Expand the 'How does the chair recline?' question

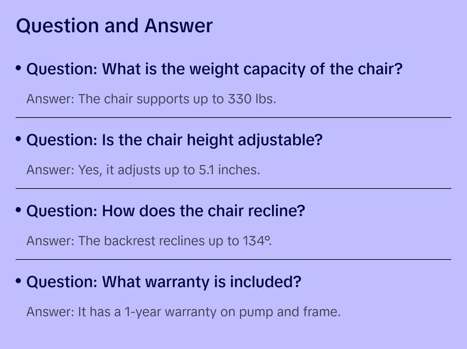click(x=166, y=211)
